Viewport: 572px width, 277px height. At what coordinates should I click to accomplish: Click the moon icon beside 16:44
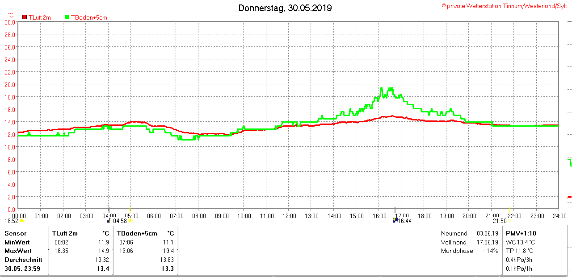point(395,220)
